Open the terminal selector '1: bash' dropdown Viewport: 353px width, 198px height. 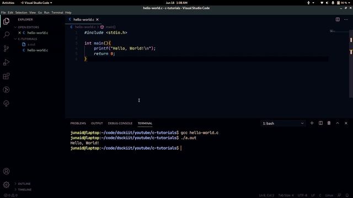pos(283,123)
